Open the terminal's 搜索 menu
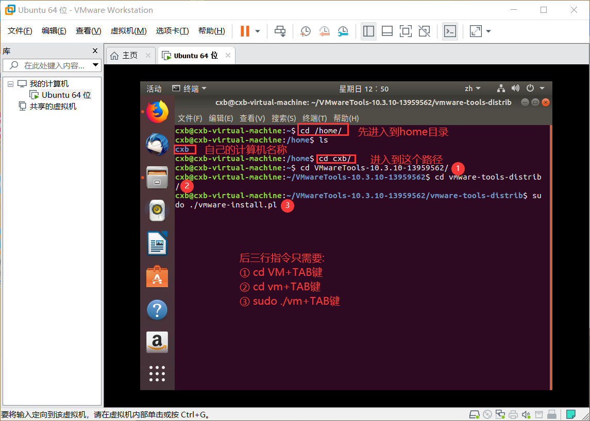This screenshot has height=421, width=590. point(283,118)
